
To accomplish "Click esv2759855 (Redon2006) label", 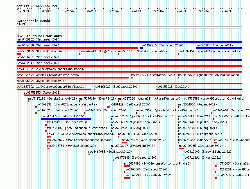I will pos(42,93).
